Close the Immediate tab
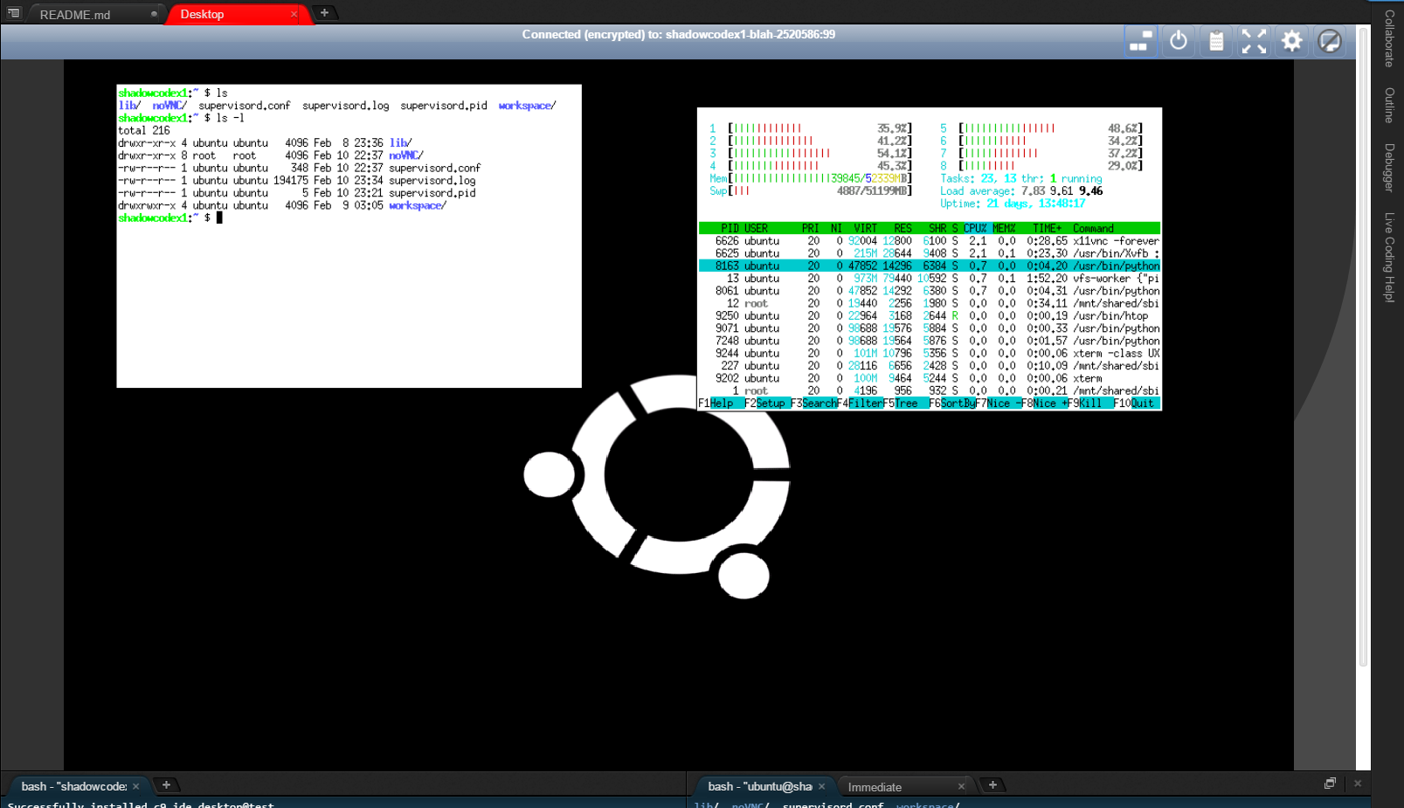The height and width of the screenshot is (808, 1404). coord(961,786)
